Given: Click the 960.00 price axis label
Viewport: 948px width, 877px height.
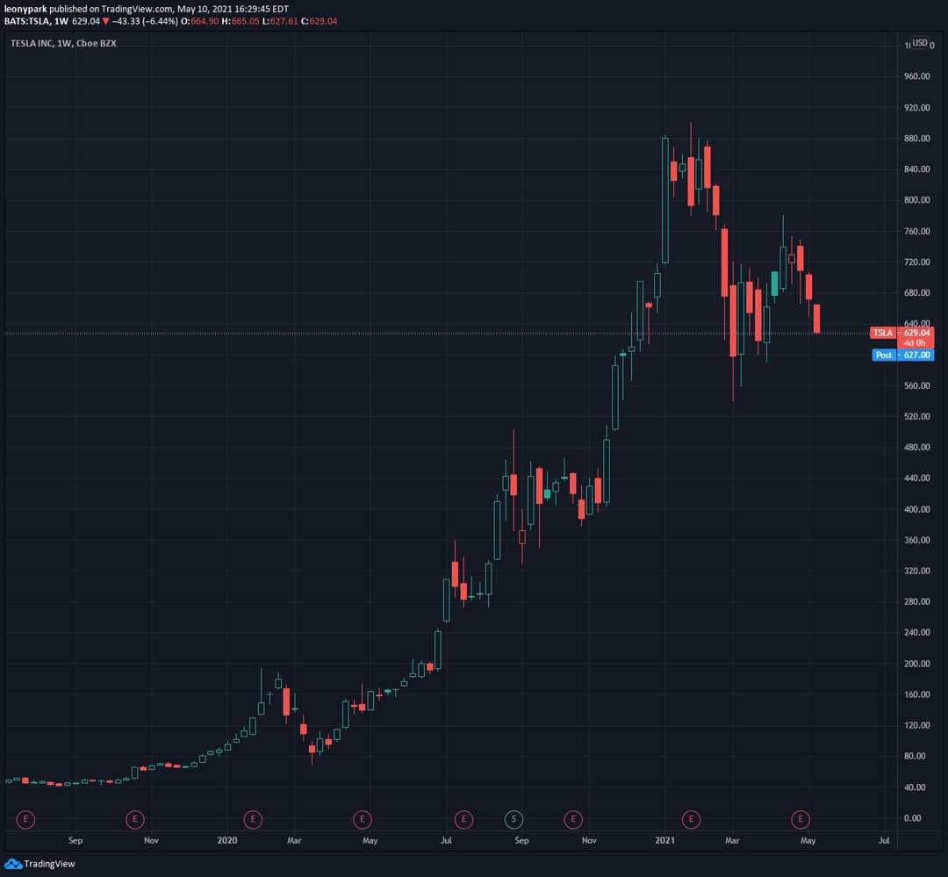Looking at the screenshot, I should click(x=916, y=76).
